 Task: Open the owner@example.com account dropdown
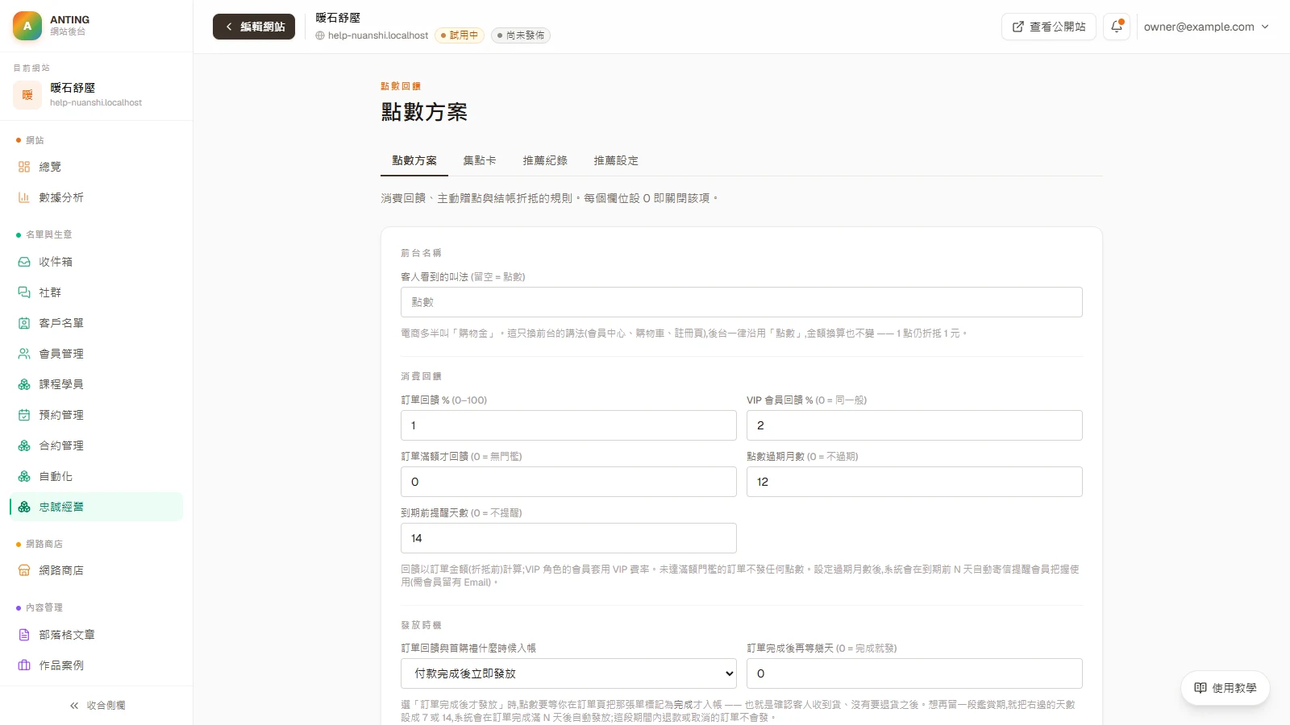1206,27
